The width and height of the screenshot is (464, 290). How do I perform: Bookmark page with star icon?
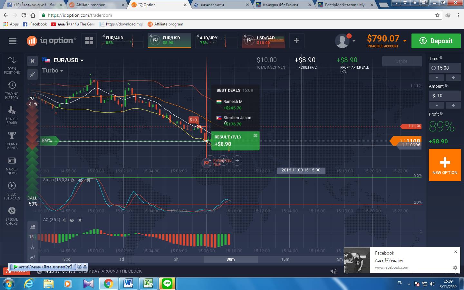[437, 15]
